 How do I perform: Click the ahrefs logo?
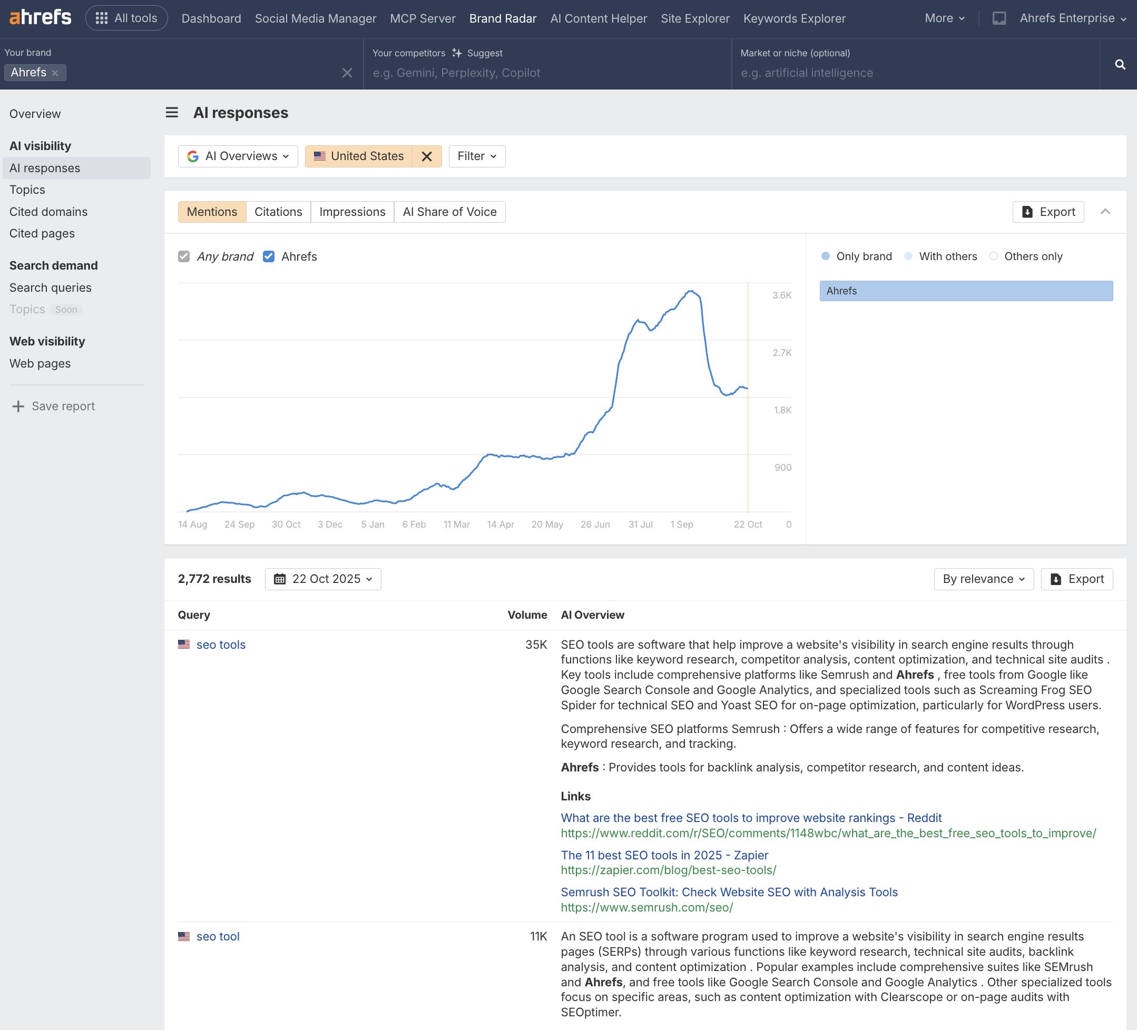tap(39, 17)
